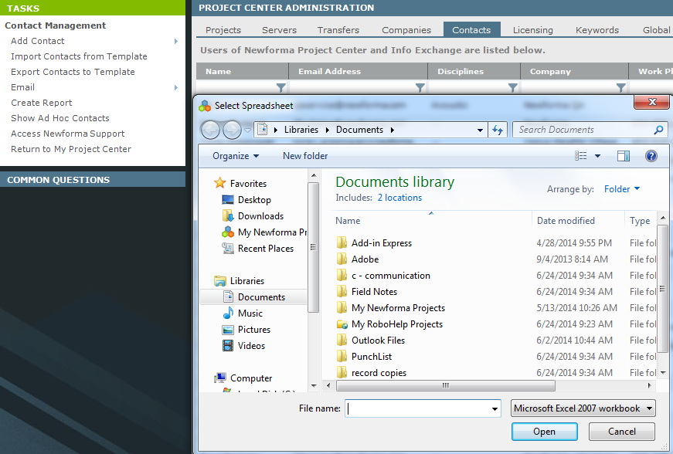The width and height of the screenshot is (673, 454).
Task: Click the Recent Places icon
Action: click(x=227, y=248)
